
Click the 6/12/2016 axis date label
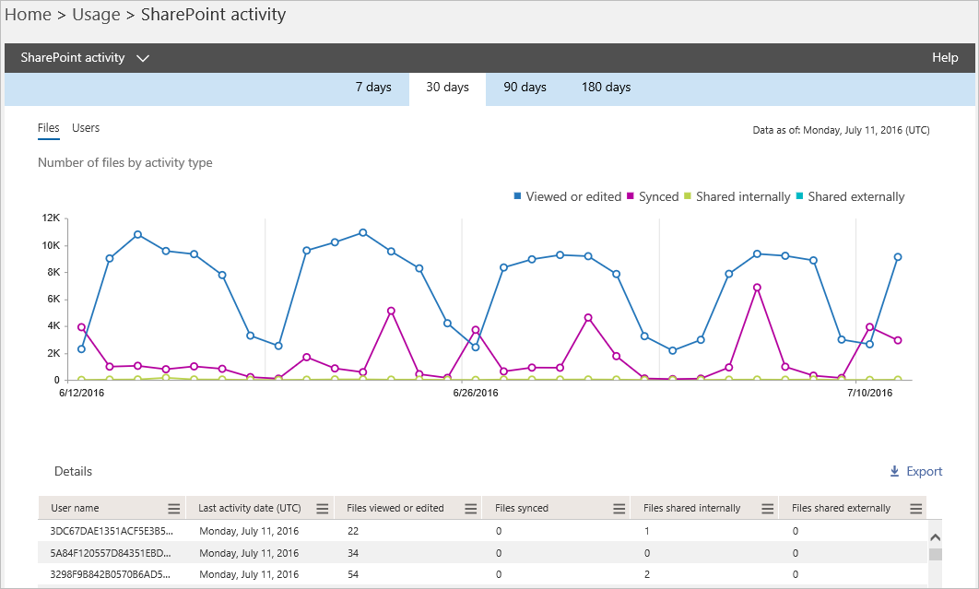[x=82, y=393]
